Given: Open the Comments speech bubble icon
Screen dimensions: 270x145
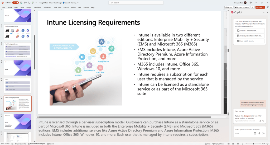Looking at the screenshot, I should (x=252, y=7).
